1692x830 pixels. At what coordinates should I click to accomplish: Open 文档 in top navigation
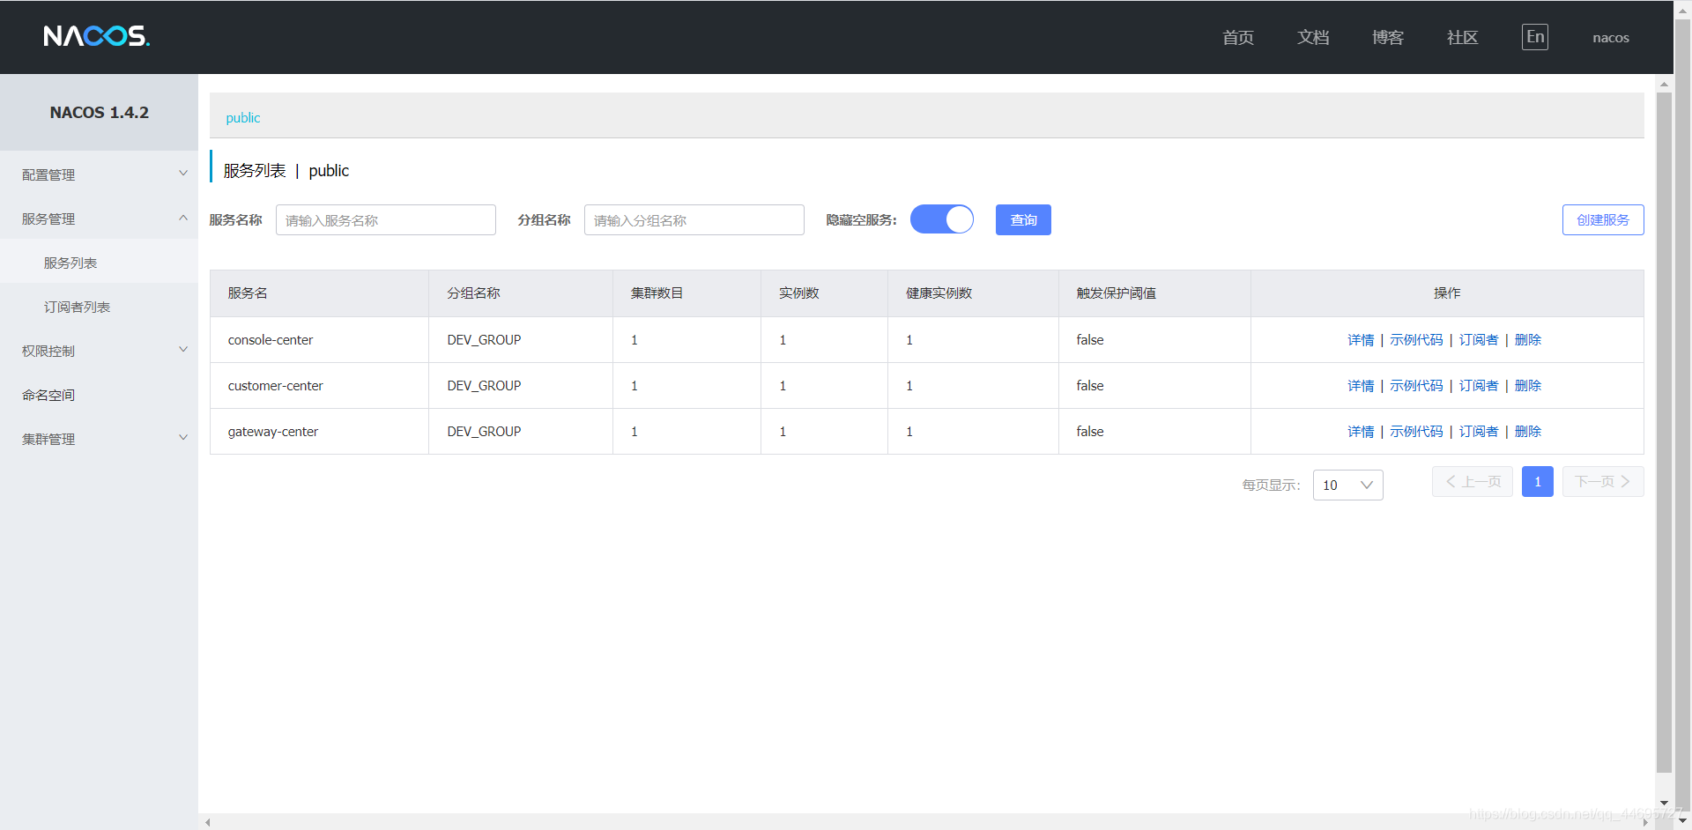1313,37
